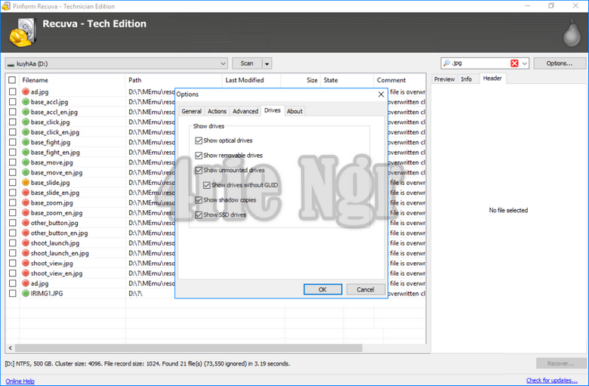The image size is (589, 386).
Task: Click red status dot for base_zoom.jpg
Action: click(x=26, y=202)
